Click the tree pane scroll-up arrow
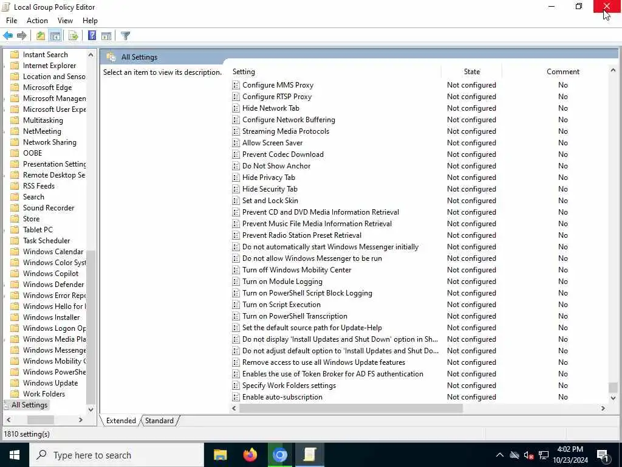622x467 pixels. [x=91, y=55]
